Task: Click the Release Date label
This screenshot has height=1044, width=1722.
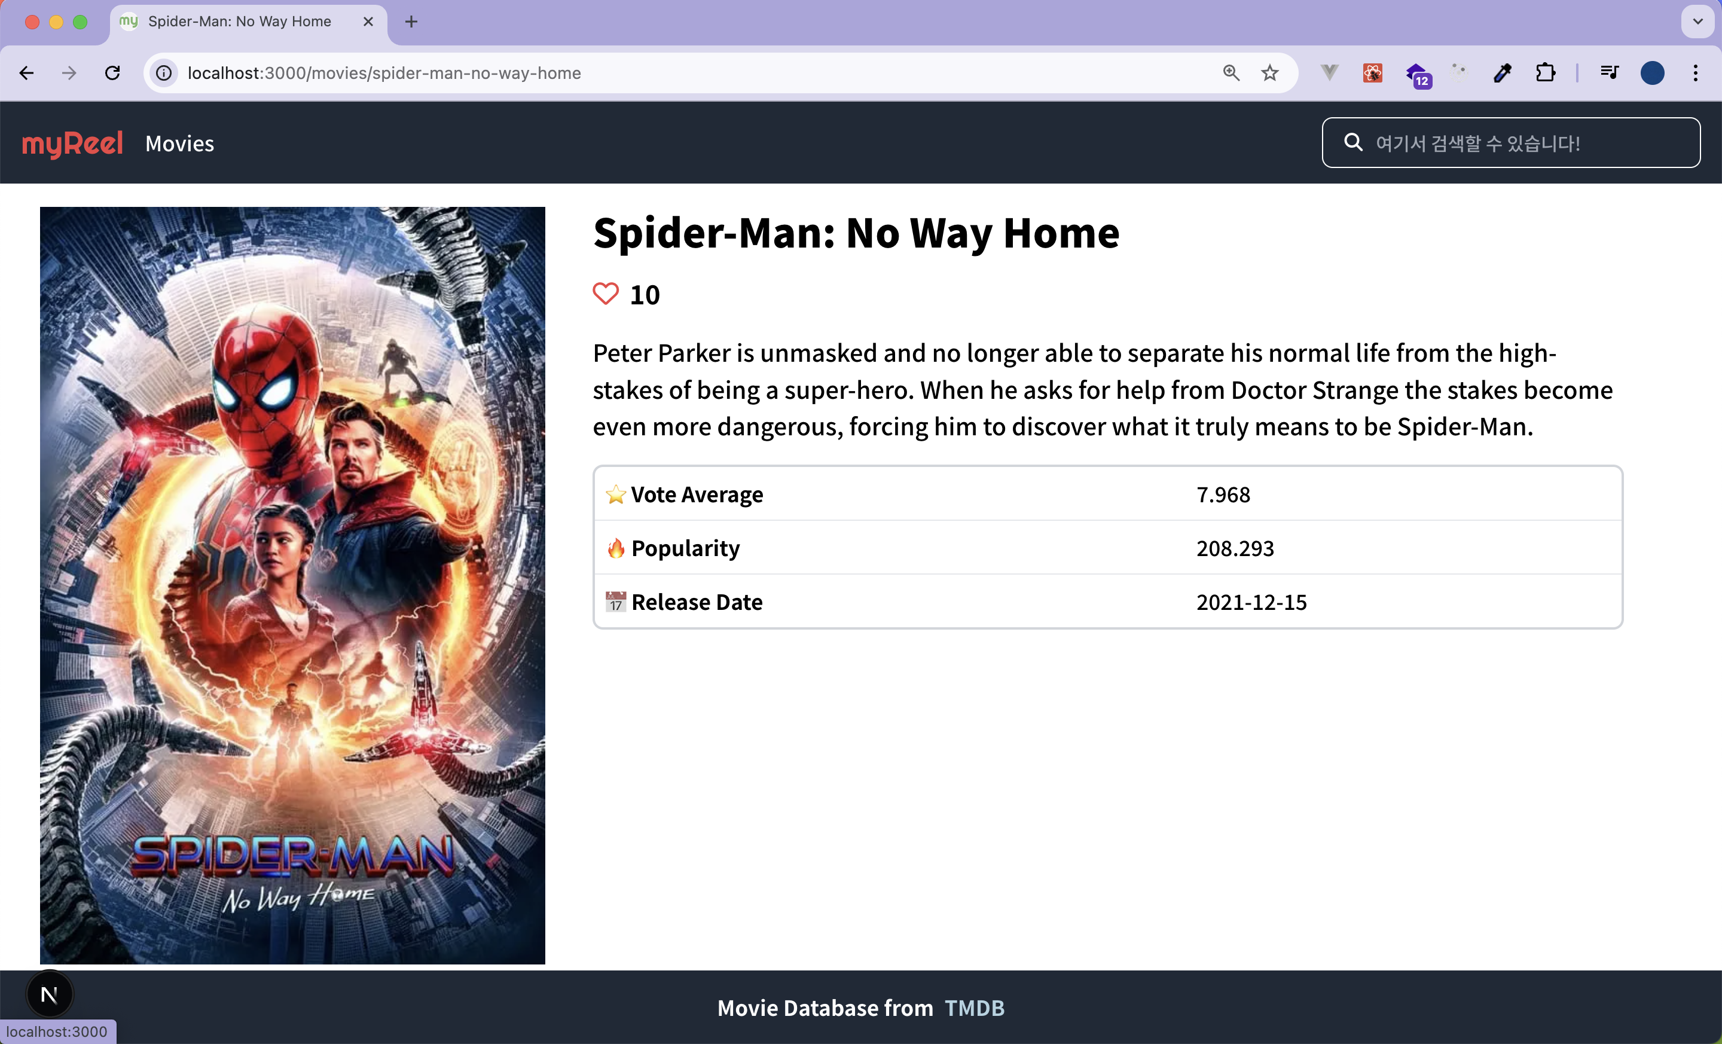Action: (x=697, y=602)
